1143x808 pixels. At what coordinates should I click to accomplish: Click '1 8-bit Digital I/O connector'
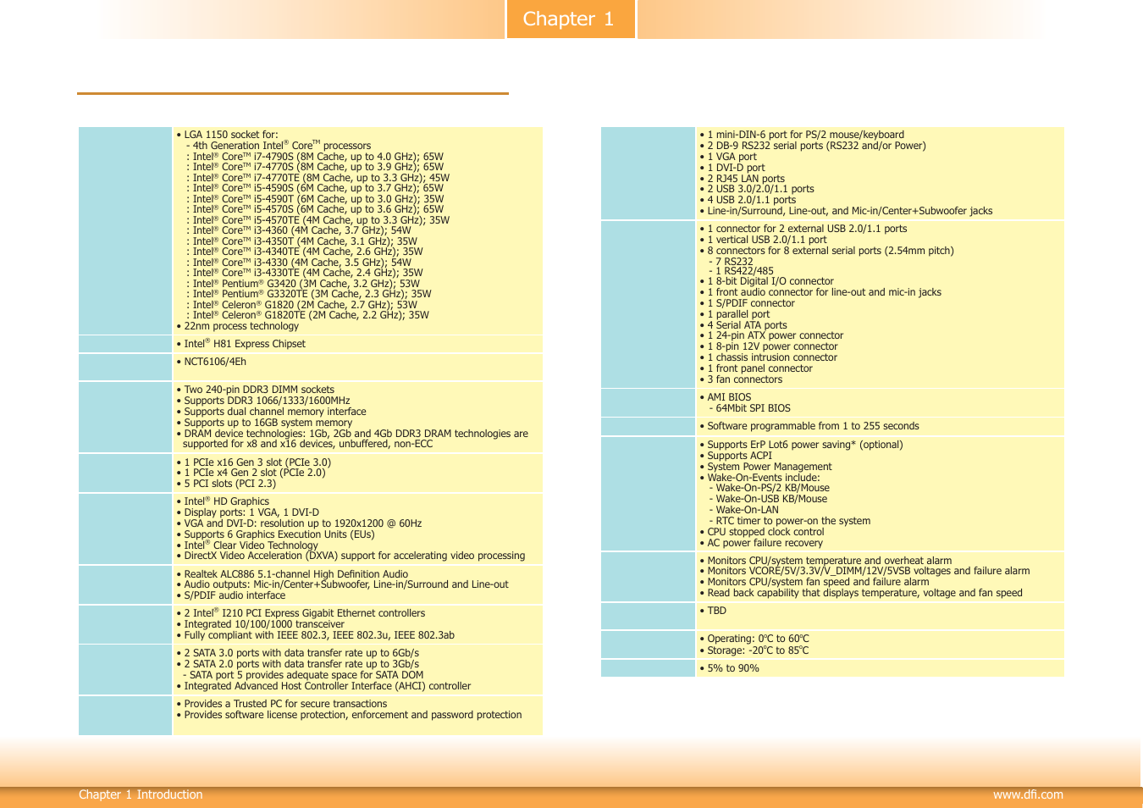766,281
